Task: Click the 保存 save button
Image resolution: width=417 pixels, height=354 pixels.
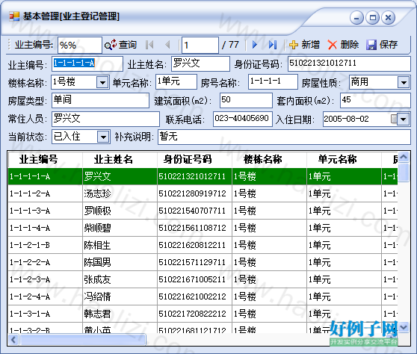Action: click(x=382, y=45)
